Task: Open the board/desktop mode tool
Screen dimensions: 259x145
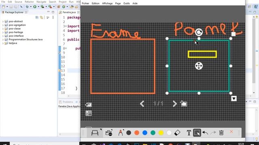Action: (95, 133)
